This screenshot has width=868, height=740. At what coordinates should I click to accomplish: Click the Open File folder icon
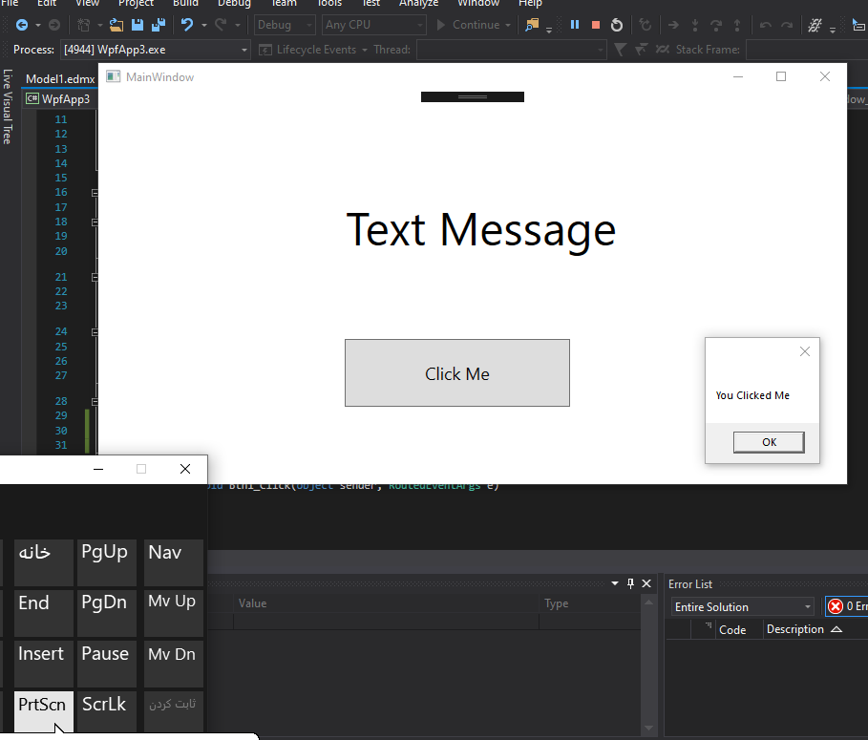tap(116, 25)
